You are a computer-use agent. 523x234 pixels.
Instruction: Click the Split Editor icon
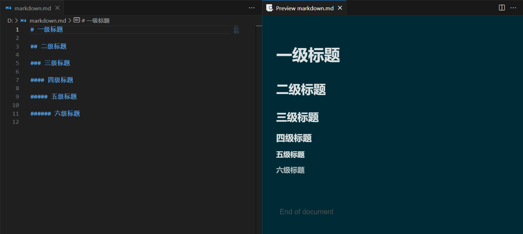[502, 8]
